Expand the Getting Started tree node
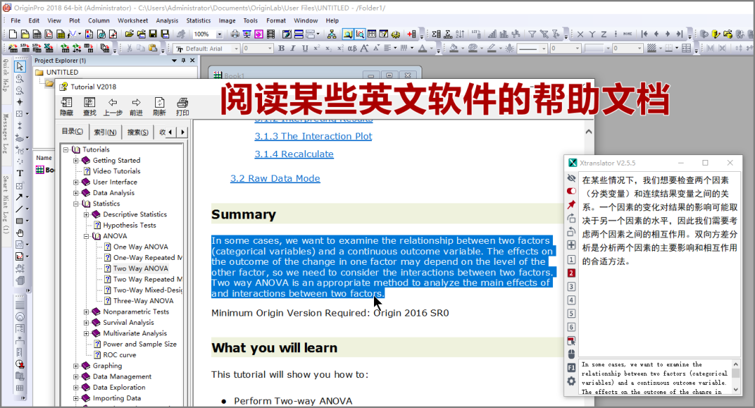This screenshot has width=755, height=408. click(x=75, y=160)
